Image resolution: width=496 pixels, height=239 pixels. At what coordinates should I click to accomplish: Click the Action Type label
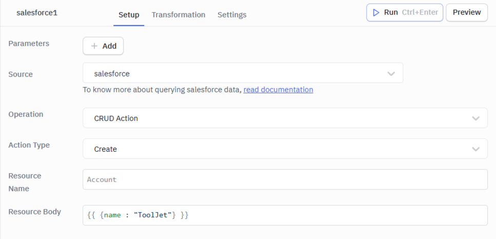tap(29, 145)
